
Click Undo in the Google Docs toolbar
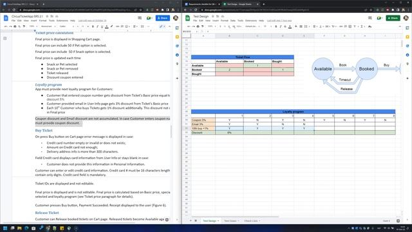click(6, 26)
